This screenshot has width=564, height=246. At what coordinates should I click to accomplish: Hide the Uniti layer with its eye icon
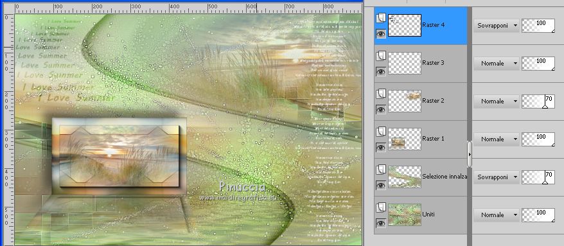(x=381, y=223)
